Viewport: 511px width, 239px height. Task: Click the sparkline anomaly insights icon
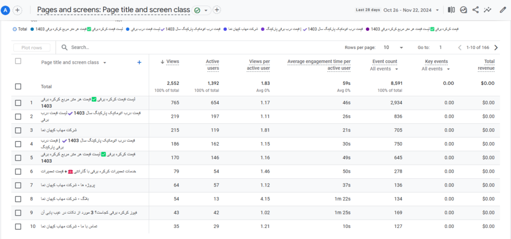[x=488, y=10]
